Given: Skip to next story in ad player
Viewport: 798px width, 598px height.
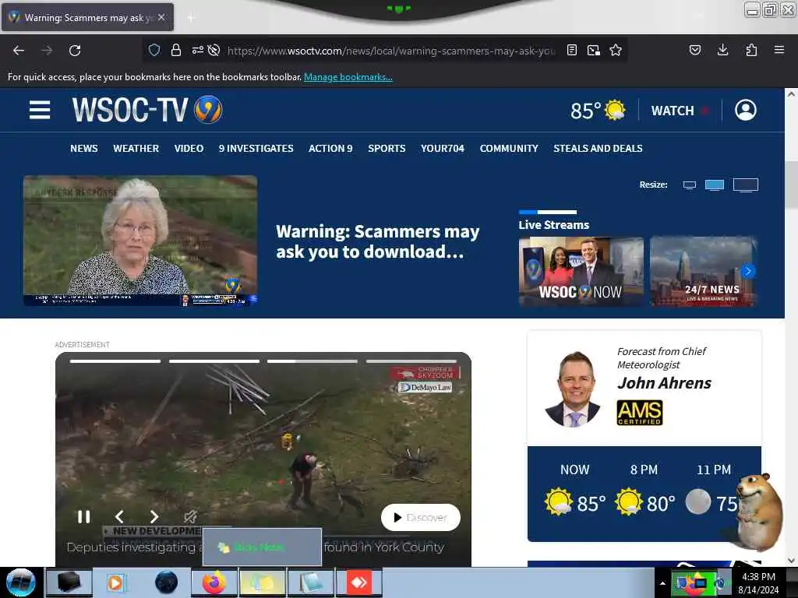Looking at the screenshot, I should pyautogui.click(x=154, y=517).
